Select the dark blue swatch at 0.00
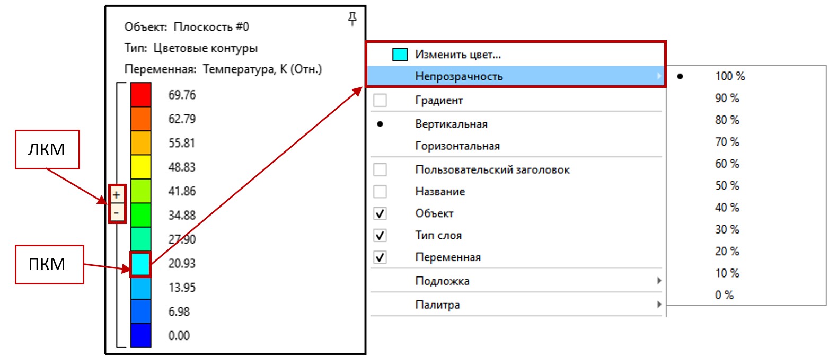829x358 pixels. [141, 335]
